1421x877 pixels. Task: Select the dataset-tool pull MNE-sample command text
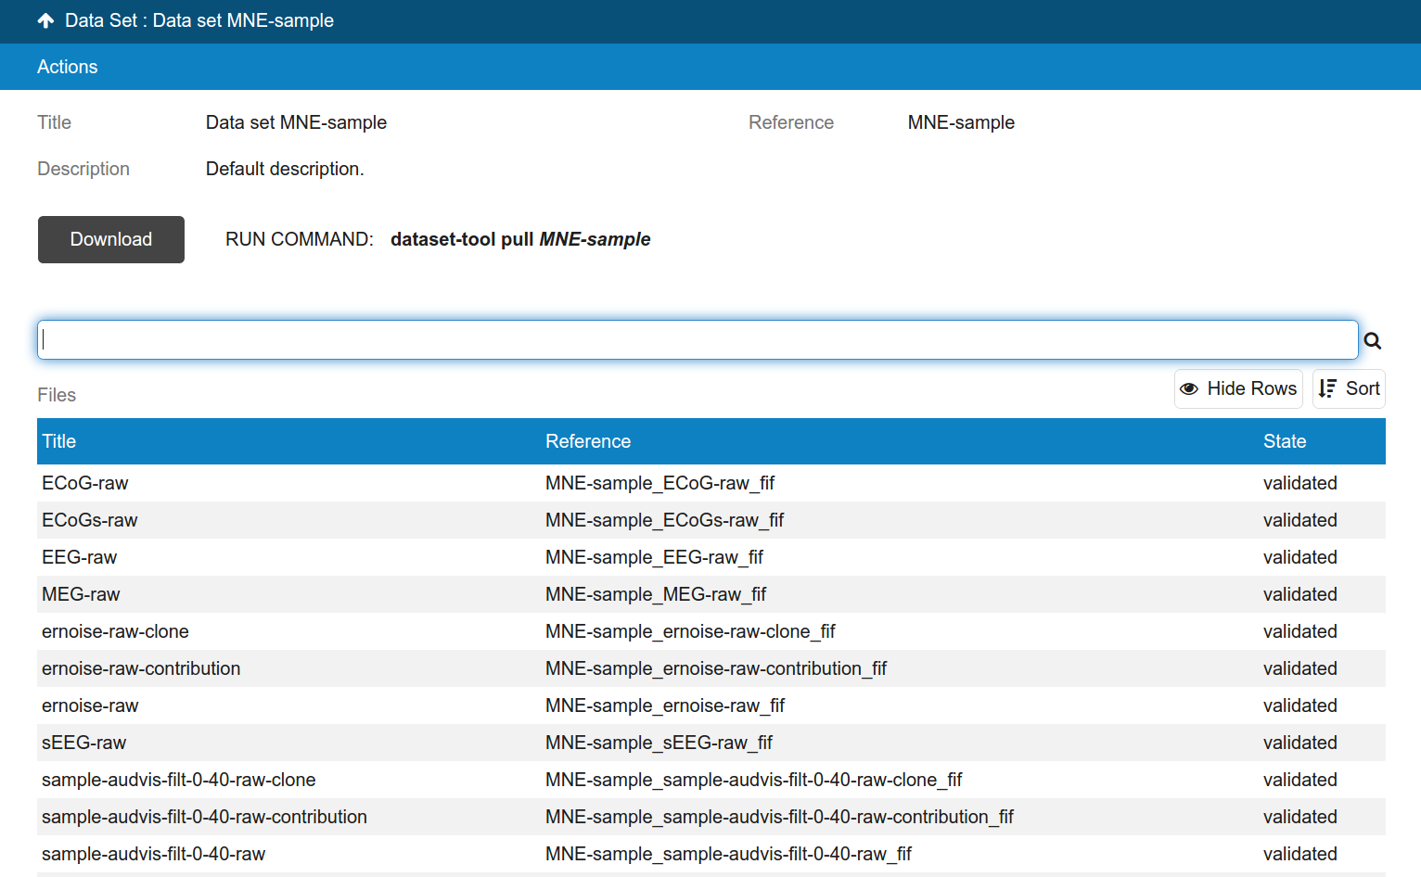click(x=520, y=239)
